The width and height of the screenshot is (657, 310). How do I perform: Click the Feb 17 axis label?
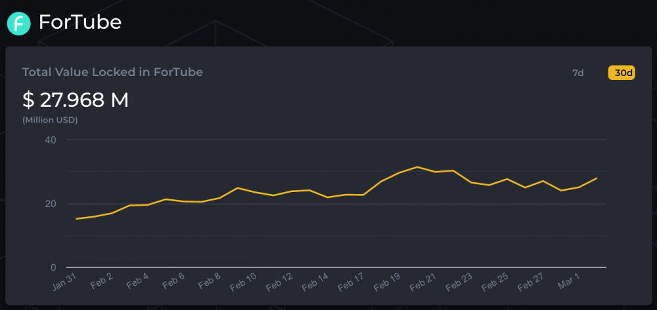coord(351,282)
